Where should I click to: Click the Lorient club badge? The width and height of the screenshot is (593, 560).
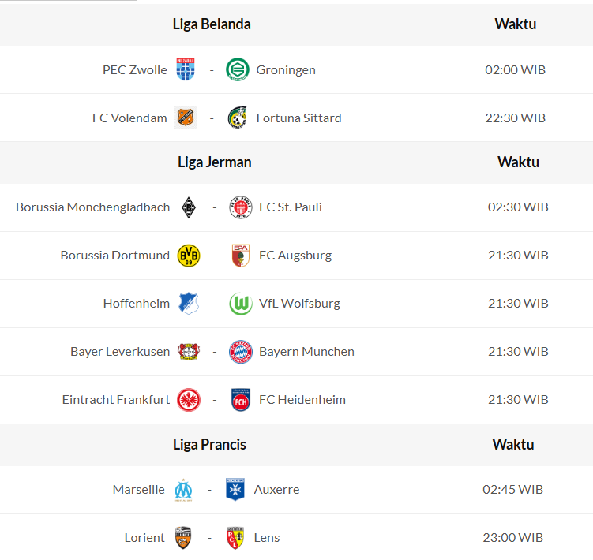(184, 538)
